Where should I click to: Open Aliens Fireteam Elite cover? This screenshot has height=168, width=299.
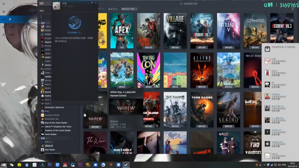point(202,70)
